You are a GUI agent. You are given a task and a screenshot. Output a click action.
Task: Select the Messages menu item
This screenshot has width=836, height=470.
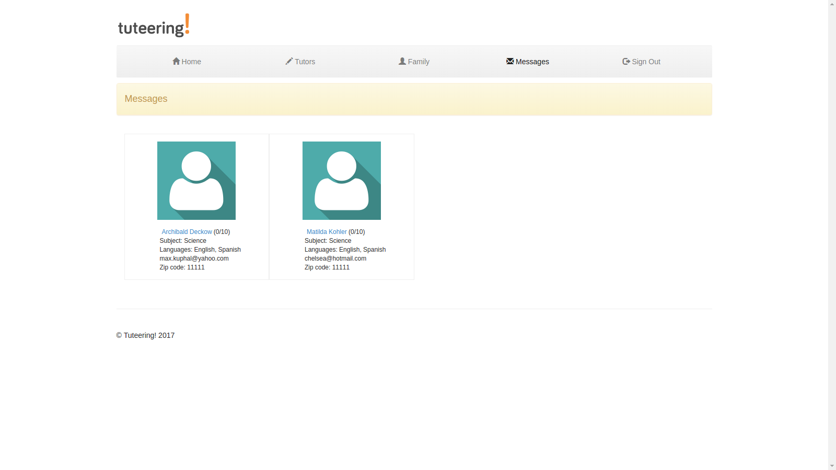click(528, 62)
